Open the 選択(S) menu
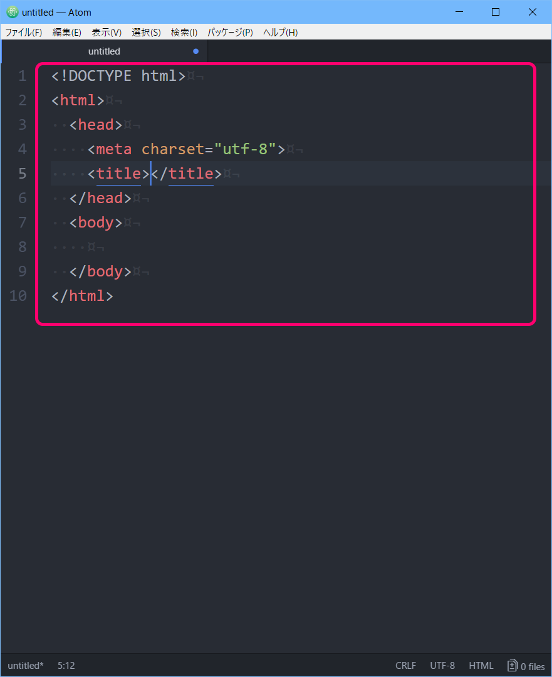This screenshot has width=552, height=677. [146, 33]
